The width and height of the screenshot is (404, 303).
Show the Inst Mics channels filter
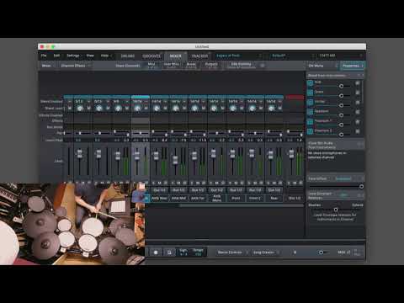[172, 66]
